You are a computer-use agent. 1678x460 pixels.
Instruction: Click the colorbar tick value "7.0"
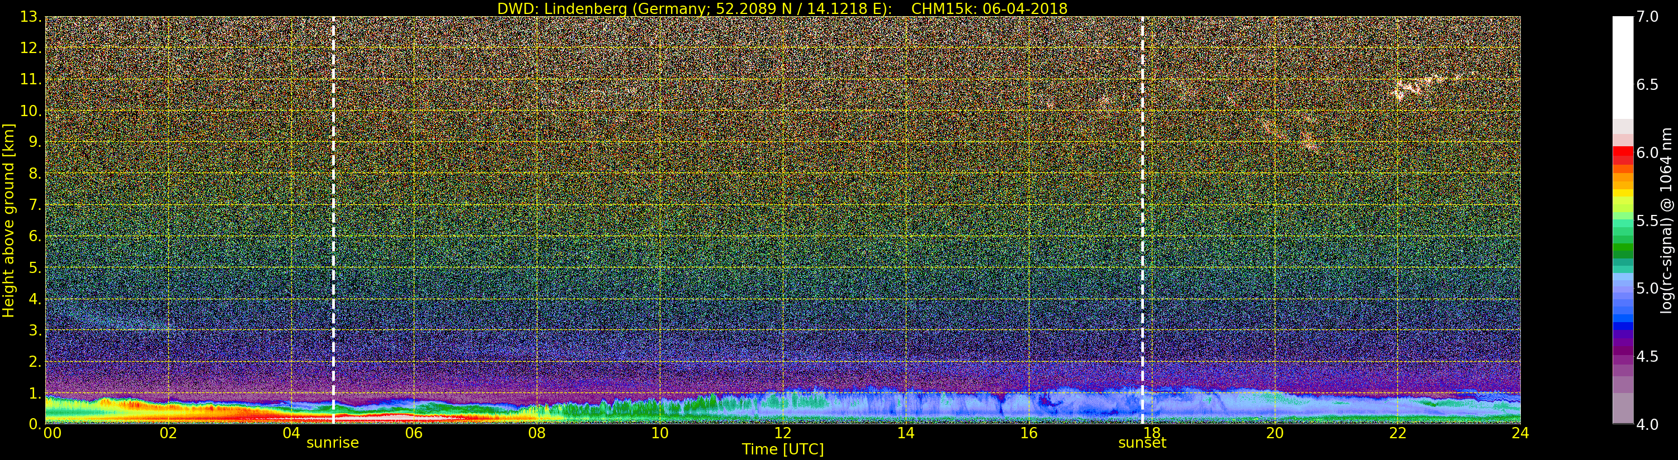click(1647, 17)
